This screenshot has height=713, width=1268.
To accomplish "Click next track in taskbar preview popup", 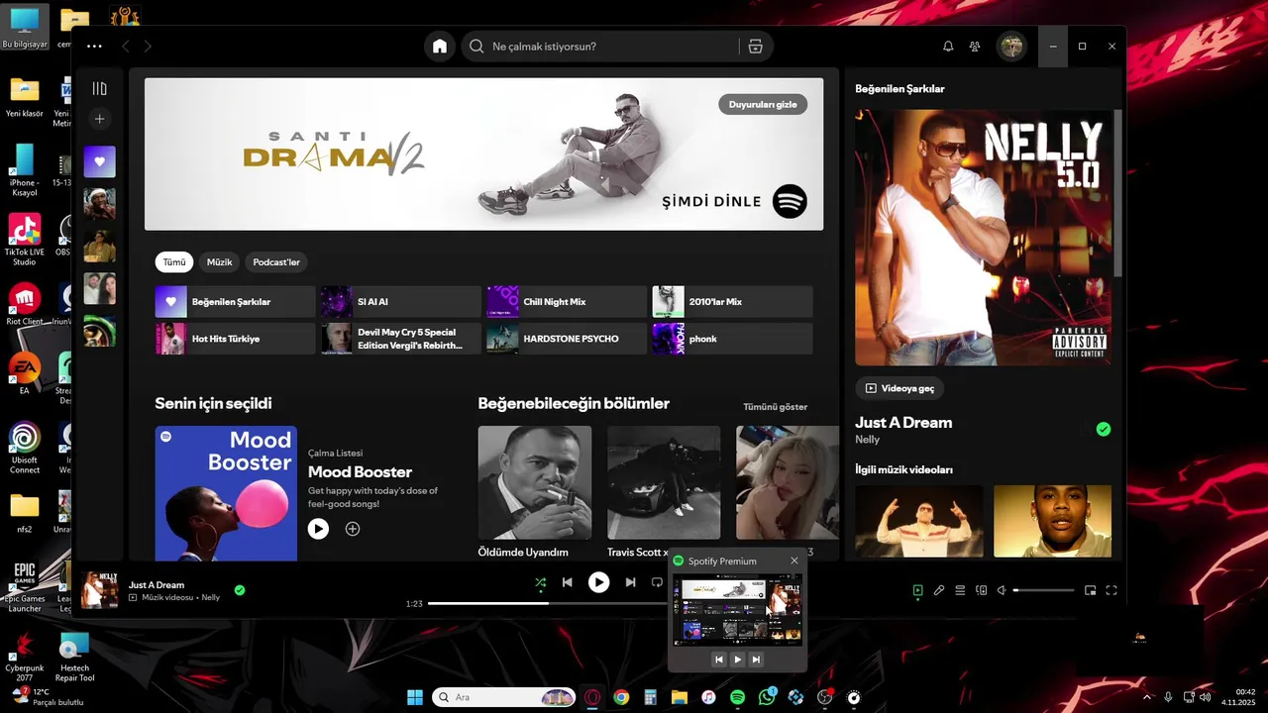I will click(x=756, y=660).
